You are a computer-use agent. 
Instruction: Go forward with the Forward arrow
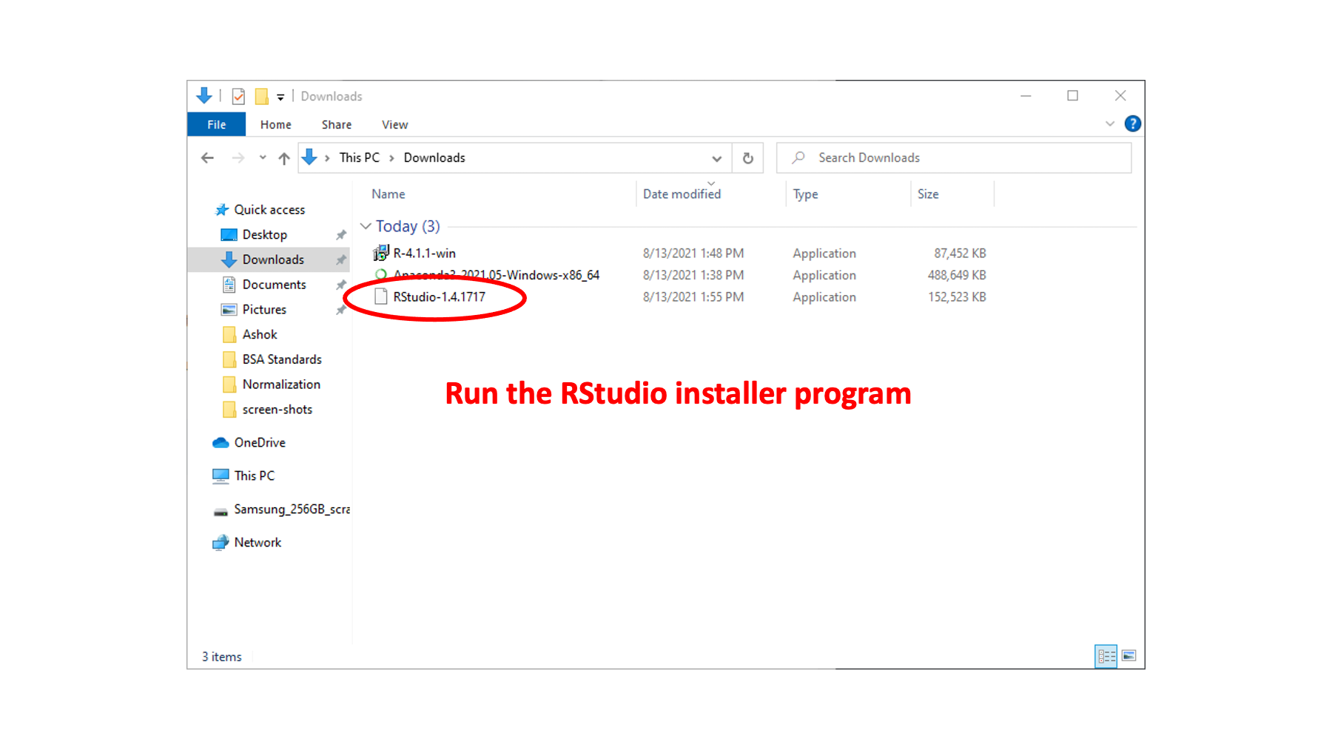[x=238, y=157]
